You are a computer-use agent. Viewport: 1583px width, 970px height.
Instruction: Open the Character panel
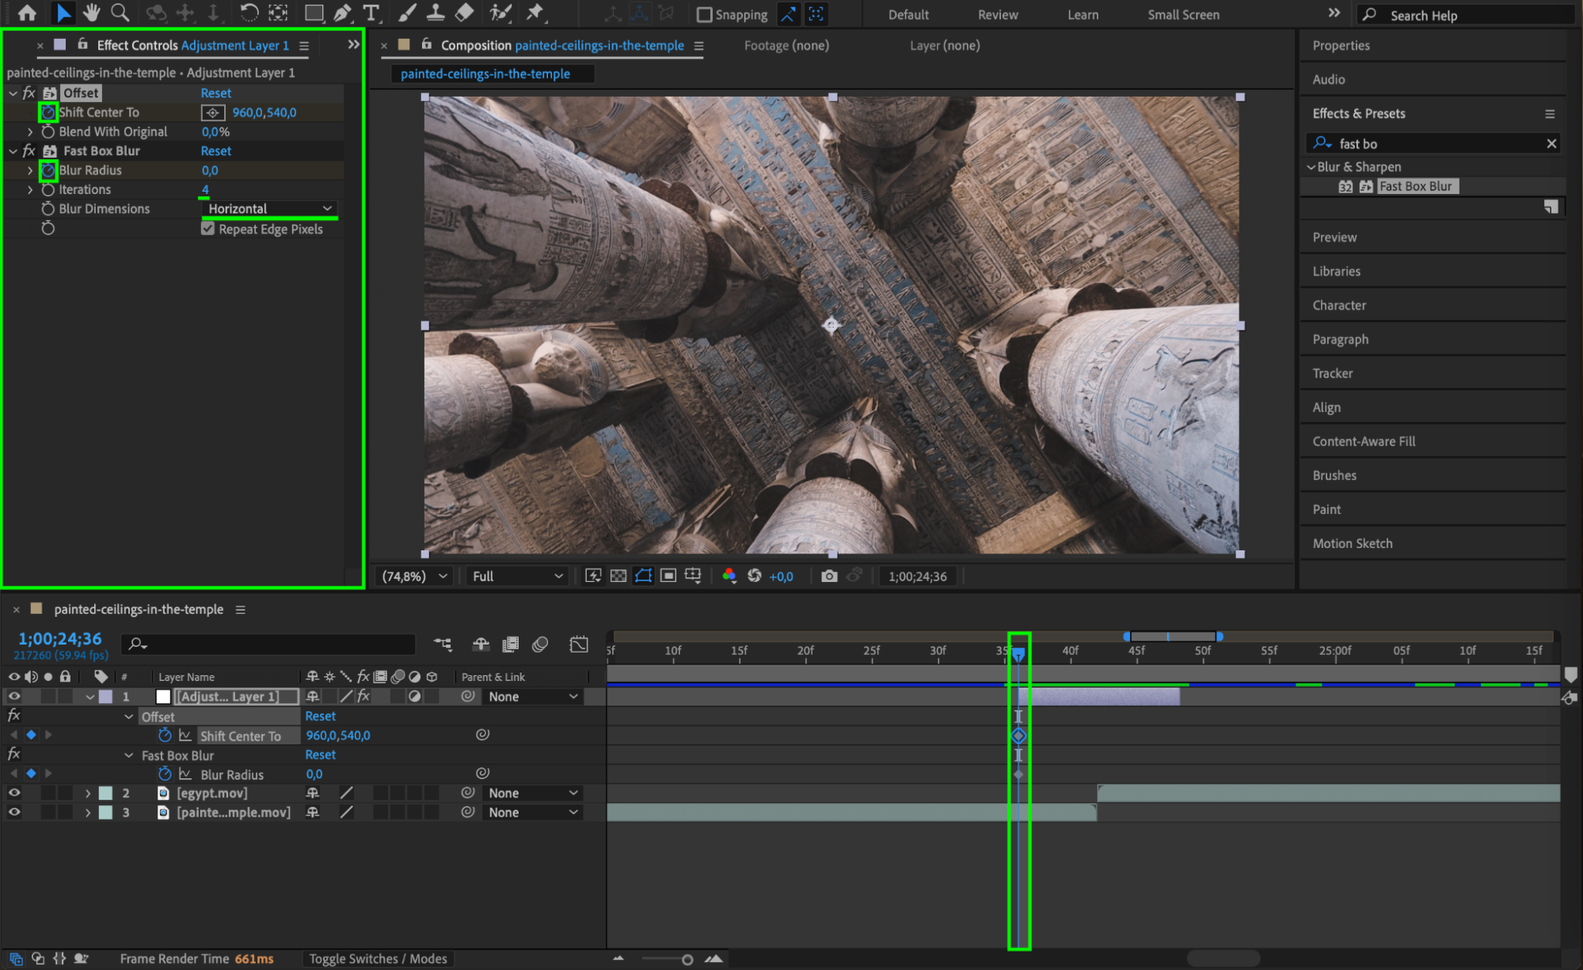tap(1338, 305)
